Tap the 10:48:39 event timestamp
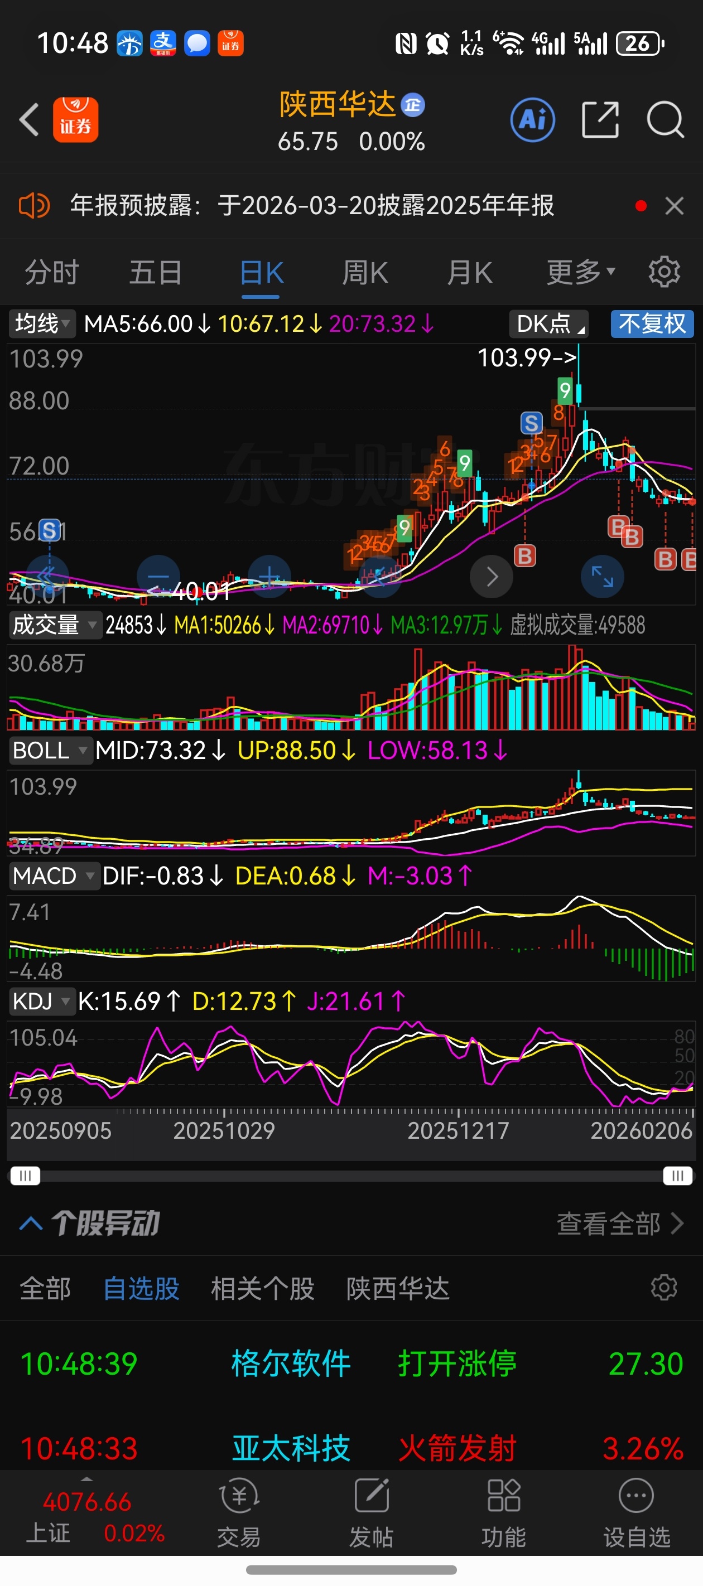This screenshot has width=703, height=1586. click(x=79, y=1363)
